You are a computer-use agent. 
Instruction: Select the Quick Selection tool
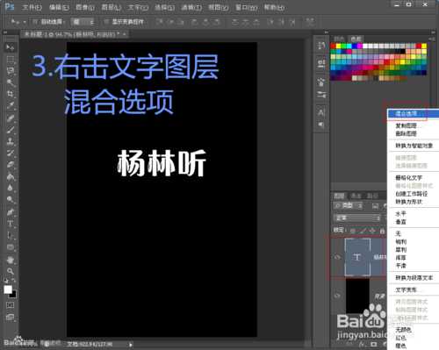click(x=11, y=82)
